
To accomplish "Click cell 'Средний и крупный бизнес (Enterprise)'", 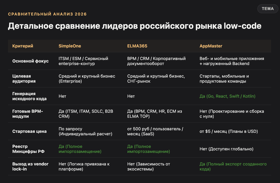I will point(87,79).
